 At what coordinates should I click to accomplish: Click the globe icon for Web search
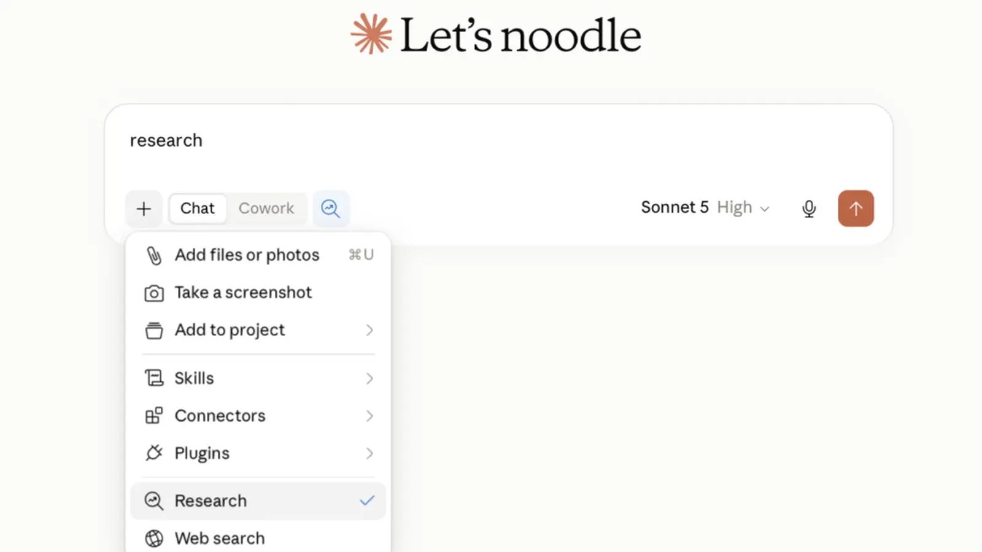tap(154, 539)
